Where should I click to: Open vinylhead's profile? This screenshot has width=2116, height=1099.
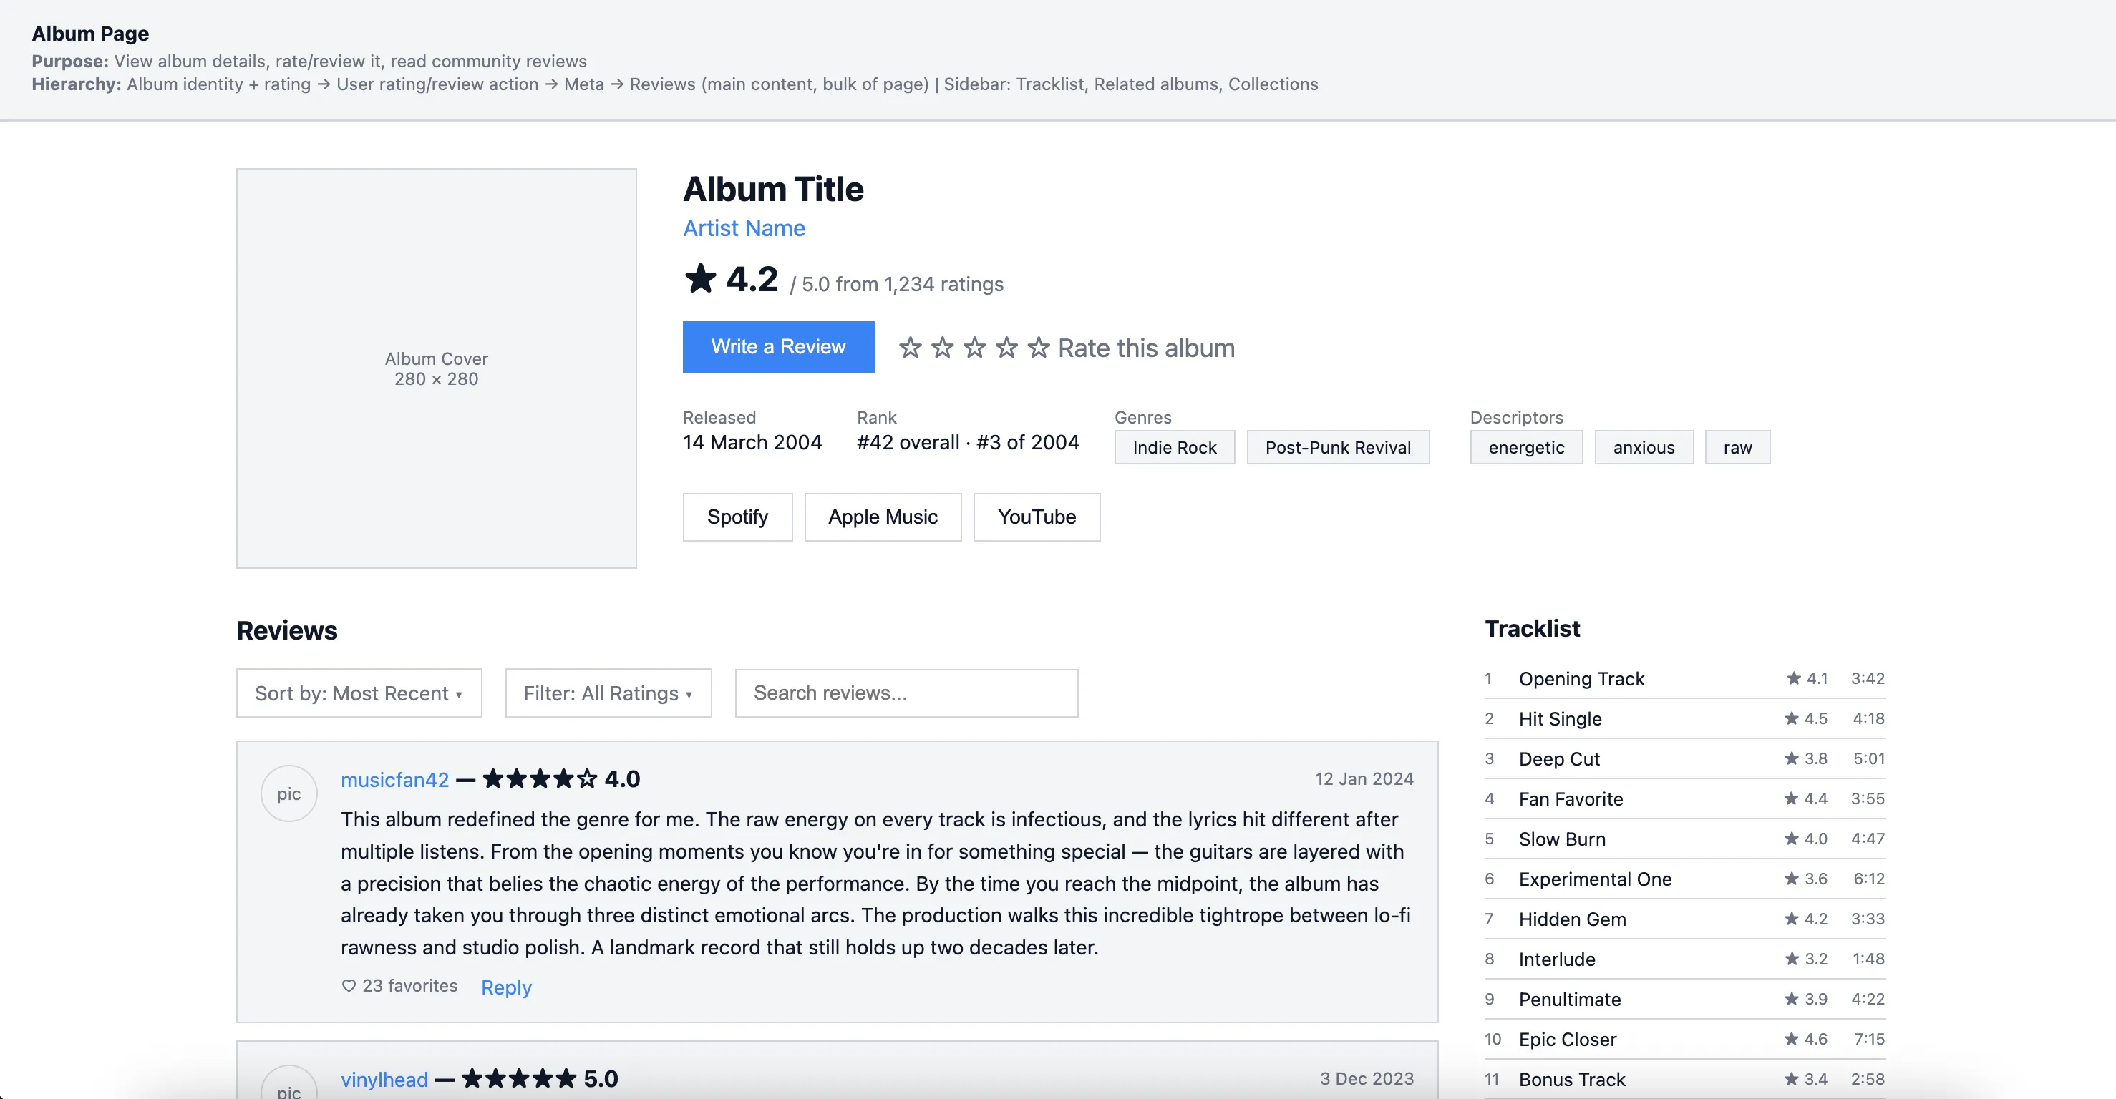tap(383, 1078)
